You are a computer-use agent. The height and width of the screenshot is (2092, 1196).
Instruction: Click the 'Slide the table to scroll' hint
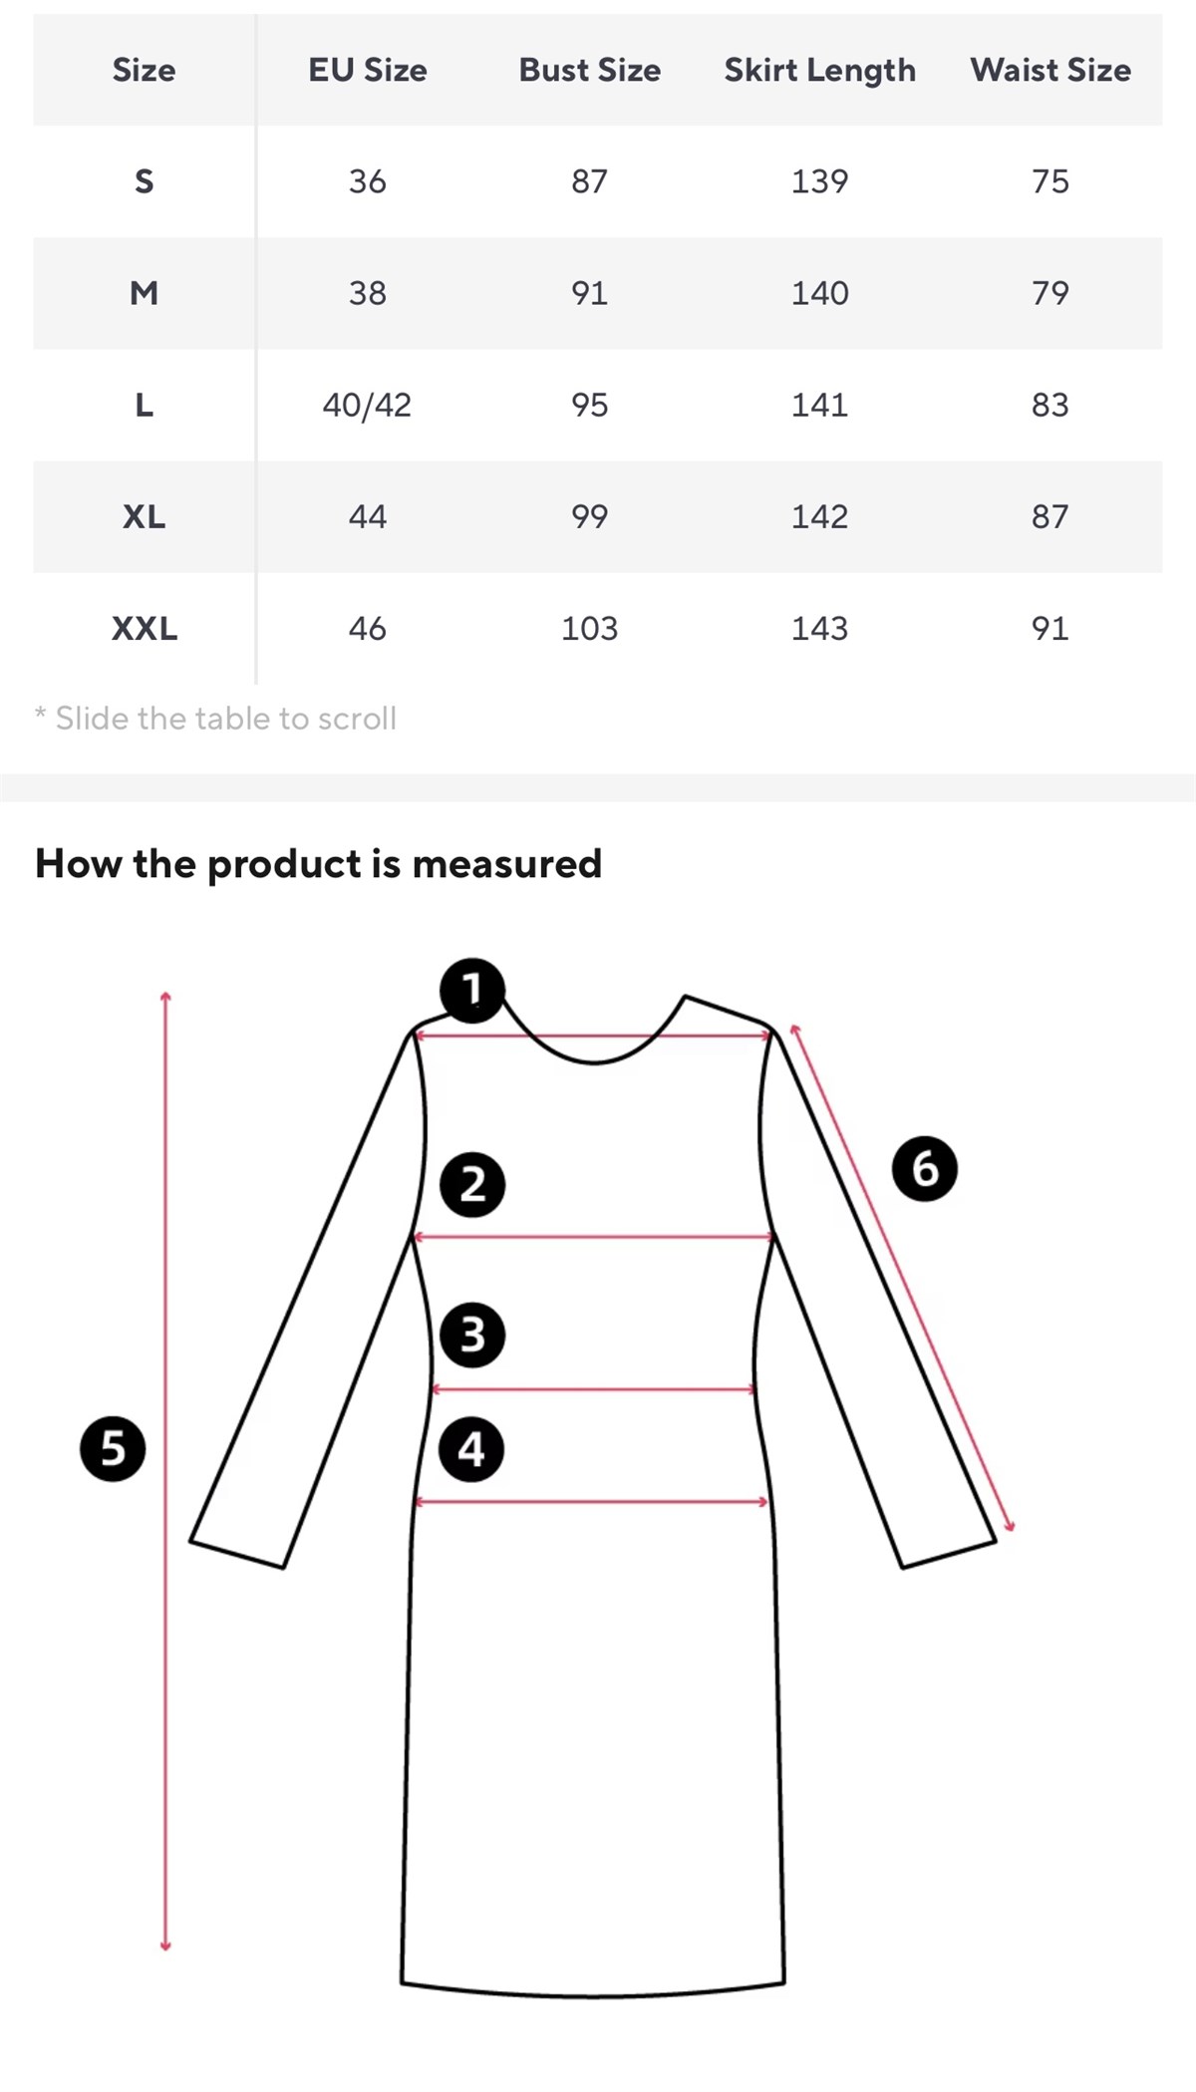click(x=216, y=718)
